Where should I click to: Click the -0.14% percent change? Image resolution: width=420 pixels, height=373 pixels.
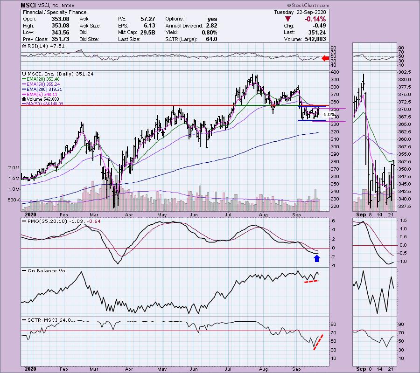tap(315, 19)
